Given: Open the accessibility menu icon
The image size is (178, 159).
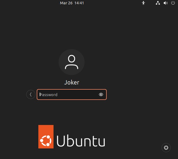Looking at the screenshot, I should pyautogui.click(x=143, y=3).
